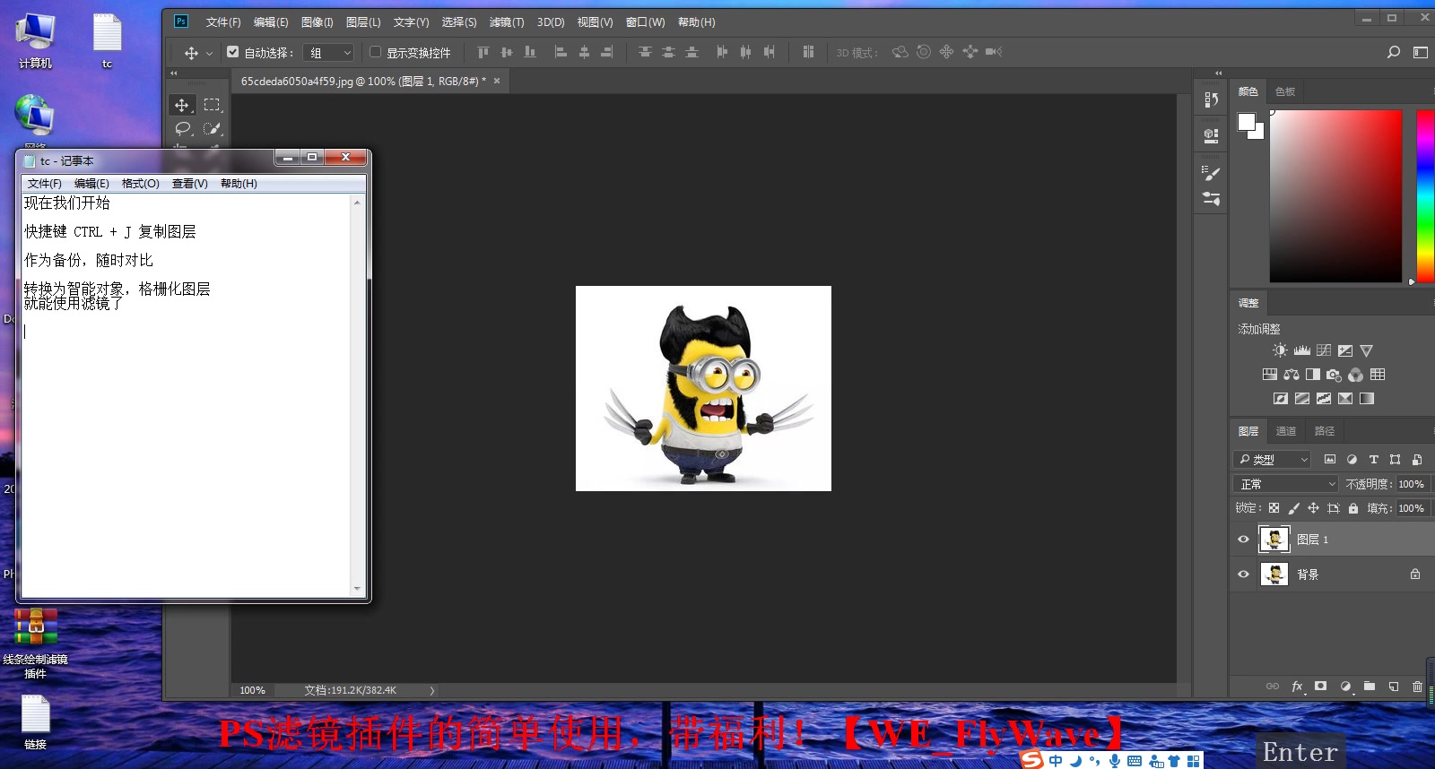The image size is (1435, 769).
Task: Open the 图层(L) menu
Action: pos(363,22)
